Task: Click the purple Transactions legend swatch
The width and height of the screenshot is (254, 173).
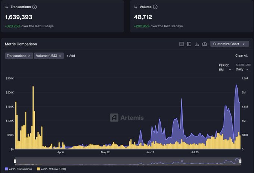Action: click(6, 169)
